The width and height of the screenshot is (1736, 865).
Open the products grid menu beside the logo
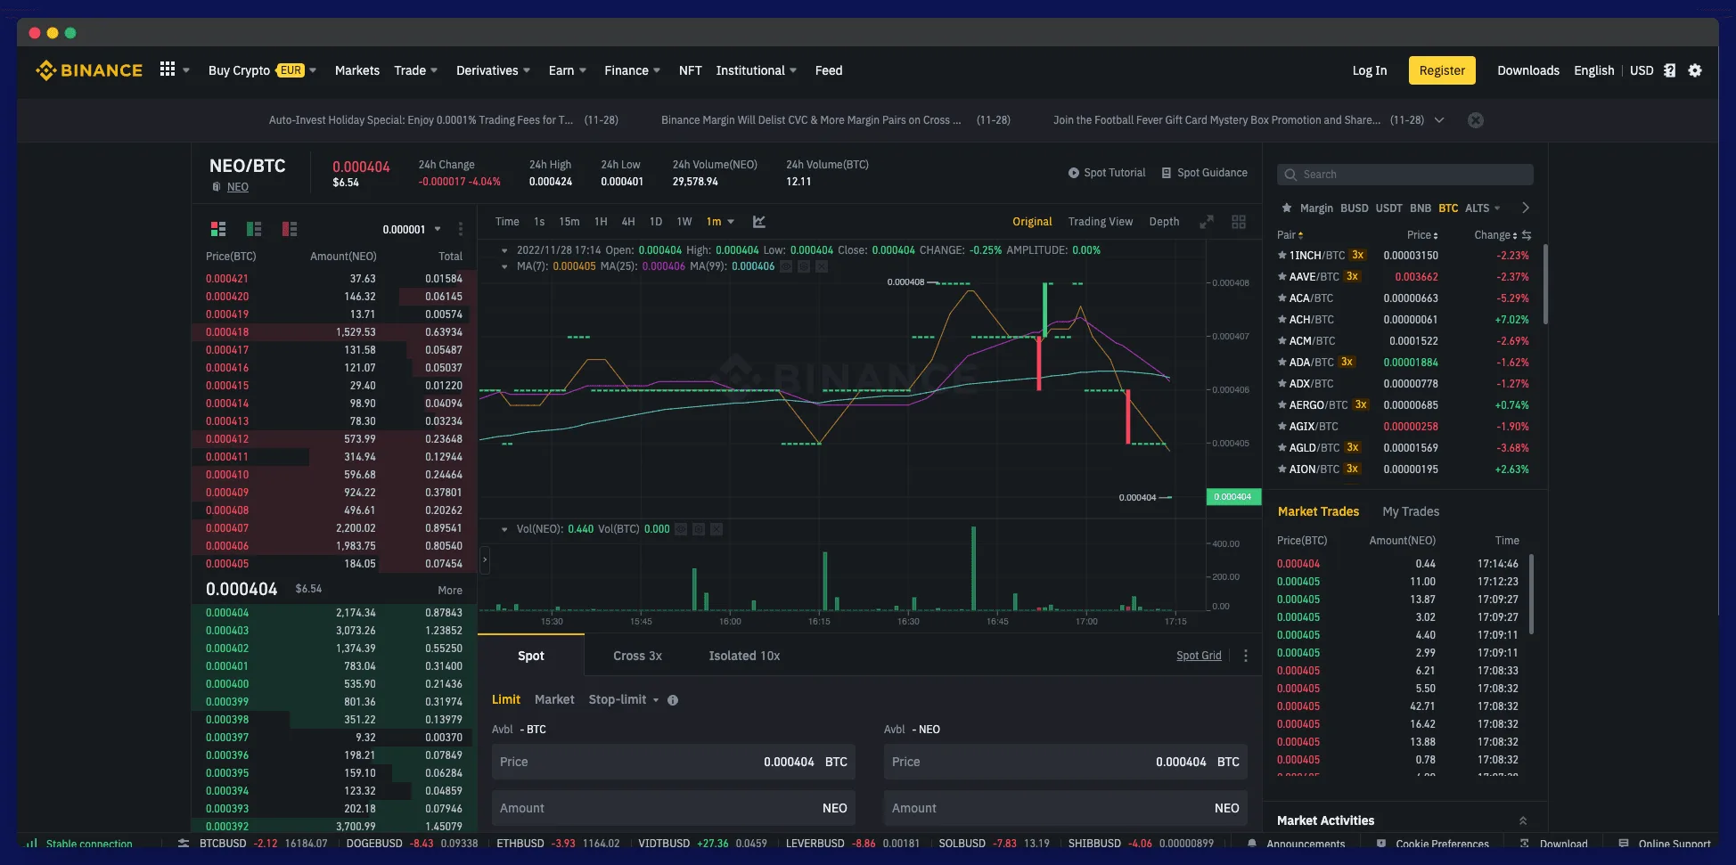pyautogui.click(x=168, y=69)
